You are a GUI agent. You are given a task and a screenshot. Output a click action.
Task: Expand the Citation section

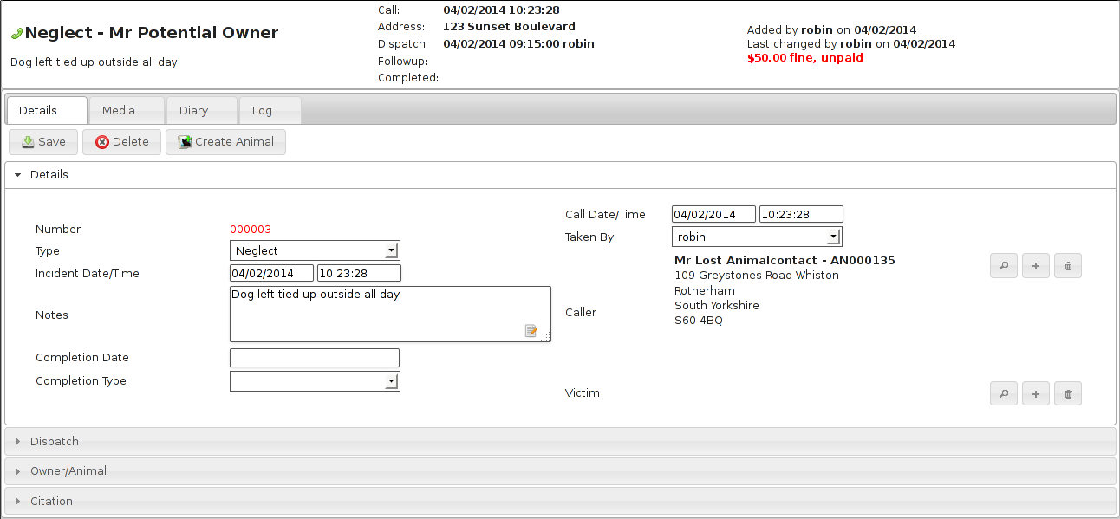coord(51,502)
